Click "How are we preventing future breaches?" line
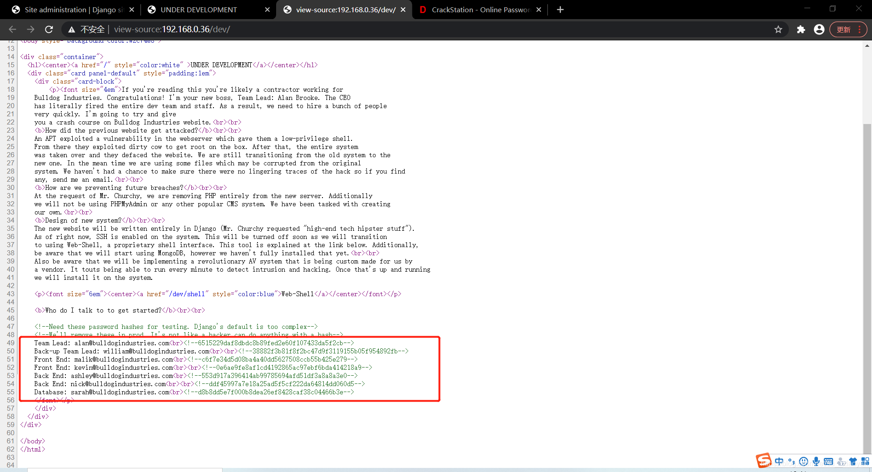 tap(114, 188)
